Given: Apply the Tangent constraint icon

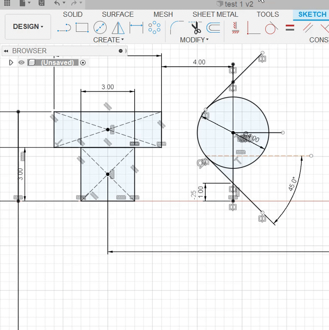Looking at the screenshot, I should 272,28.
